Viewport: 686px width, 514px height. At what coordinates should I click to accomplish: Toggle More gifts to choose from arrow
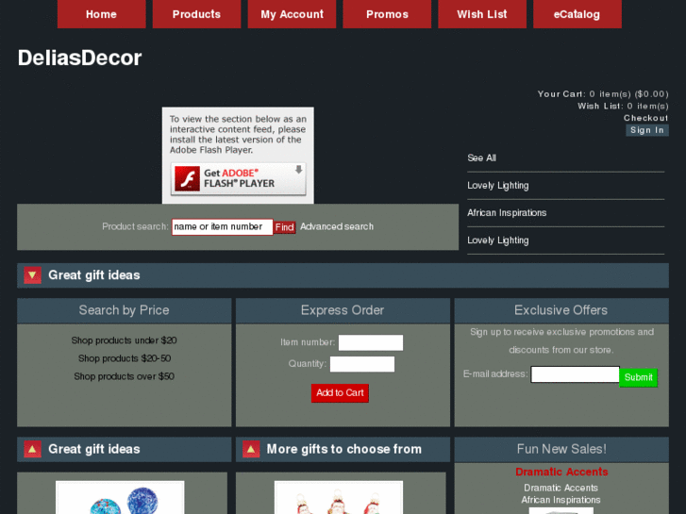(x=251, y=449)
